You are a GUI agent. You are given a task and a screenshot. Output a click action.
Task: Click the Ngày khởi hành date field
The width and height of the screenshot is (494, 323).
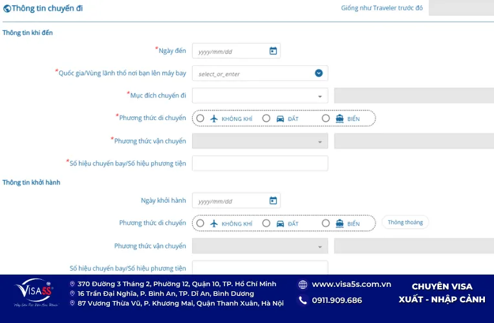click(x=236, y=200)
